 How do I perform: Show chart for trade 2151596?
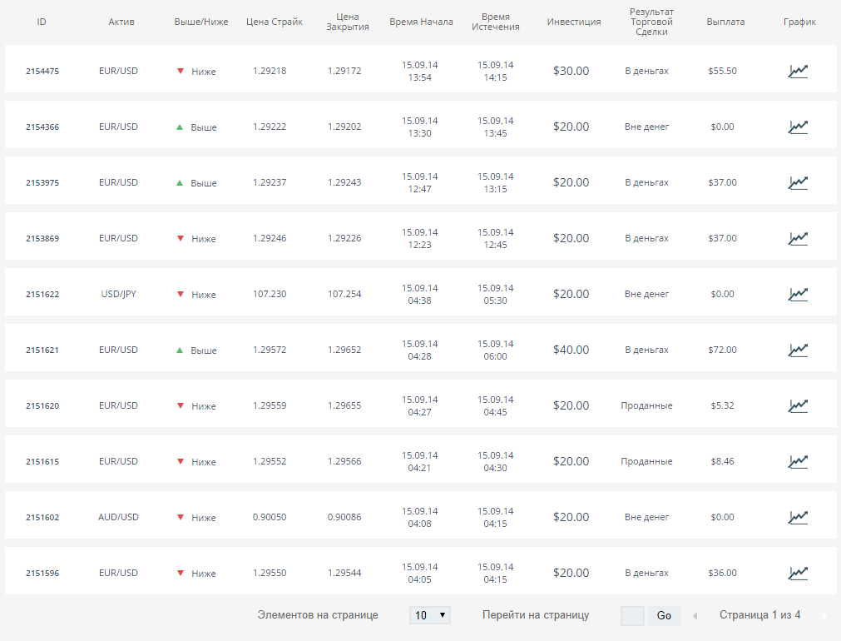[x=798, y=573]
